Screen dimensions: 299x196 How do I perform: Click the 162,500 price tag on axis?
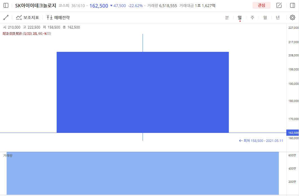coord(293,133)
